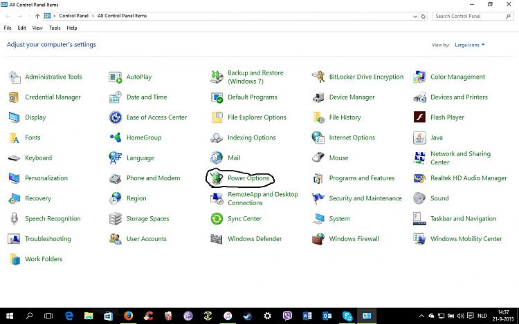The height and width of the screenshot is (324, 519).
Task: Open the Windows Mobility Center link
Action: [x=466, y=239]
